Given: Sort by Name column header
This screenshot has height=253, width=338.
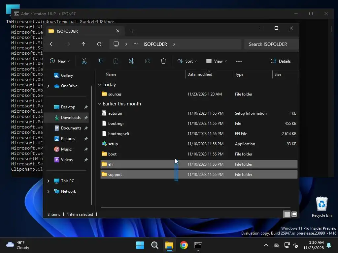Looking at the screenshot, I should [x=111, y=74].
